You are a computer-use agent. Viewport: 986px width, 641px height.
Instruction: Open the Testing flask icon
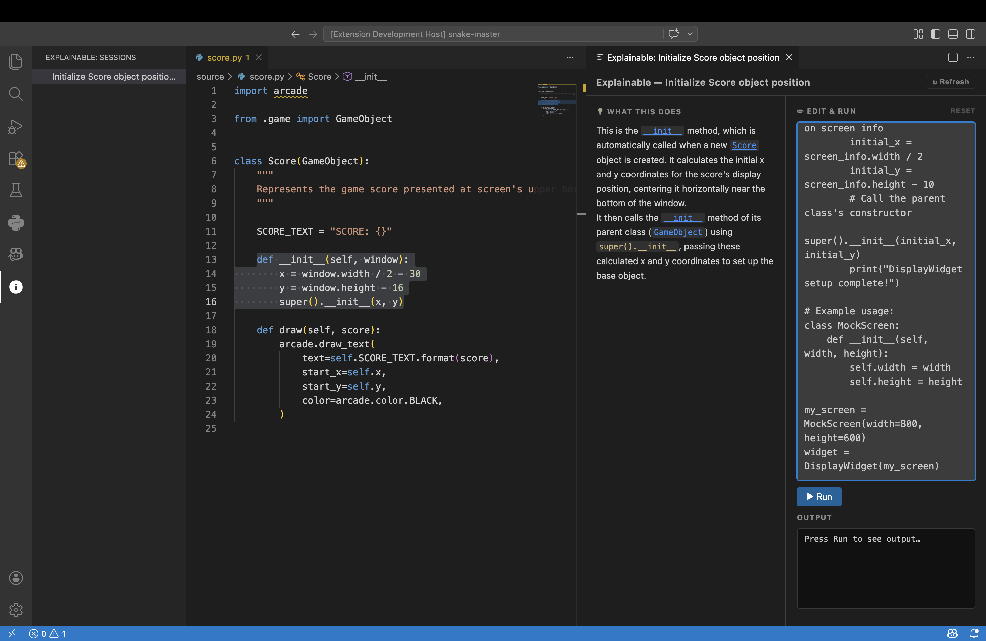tap(16, 190)
